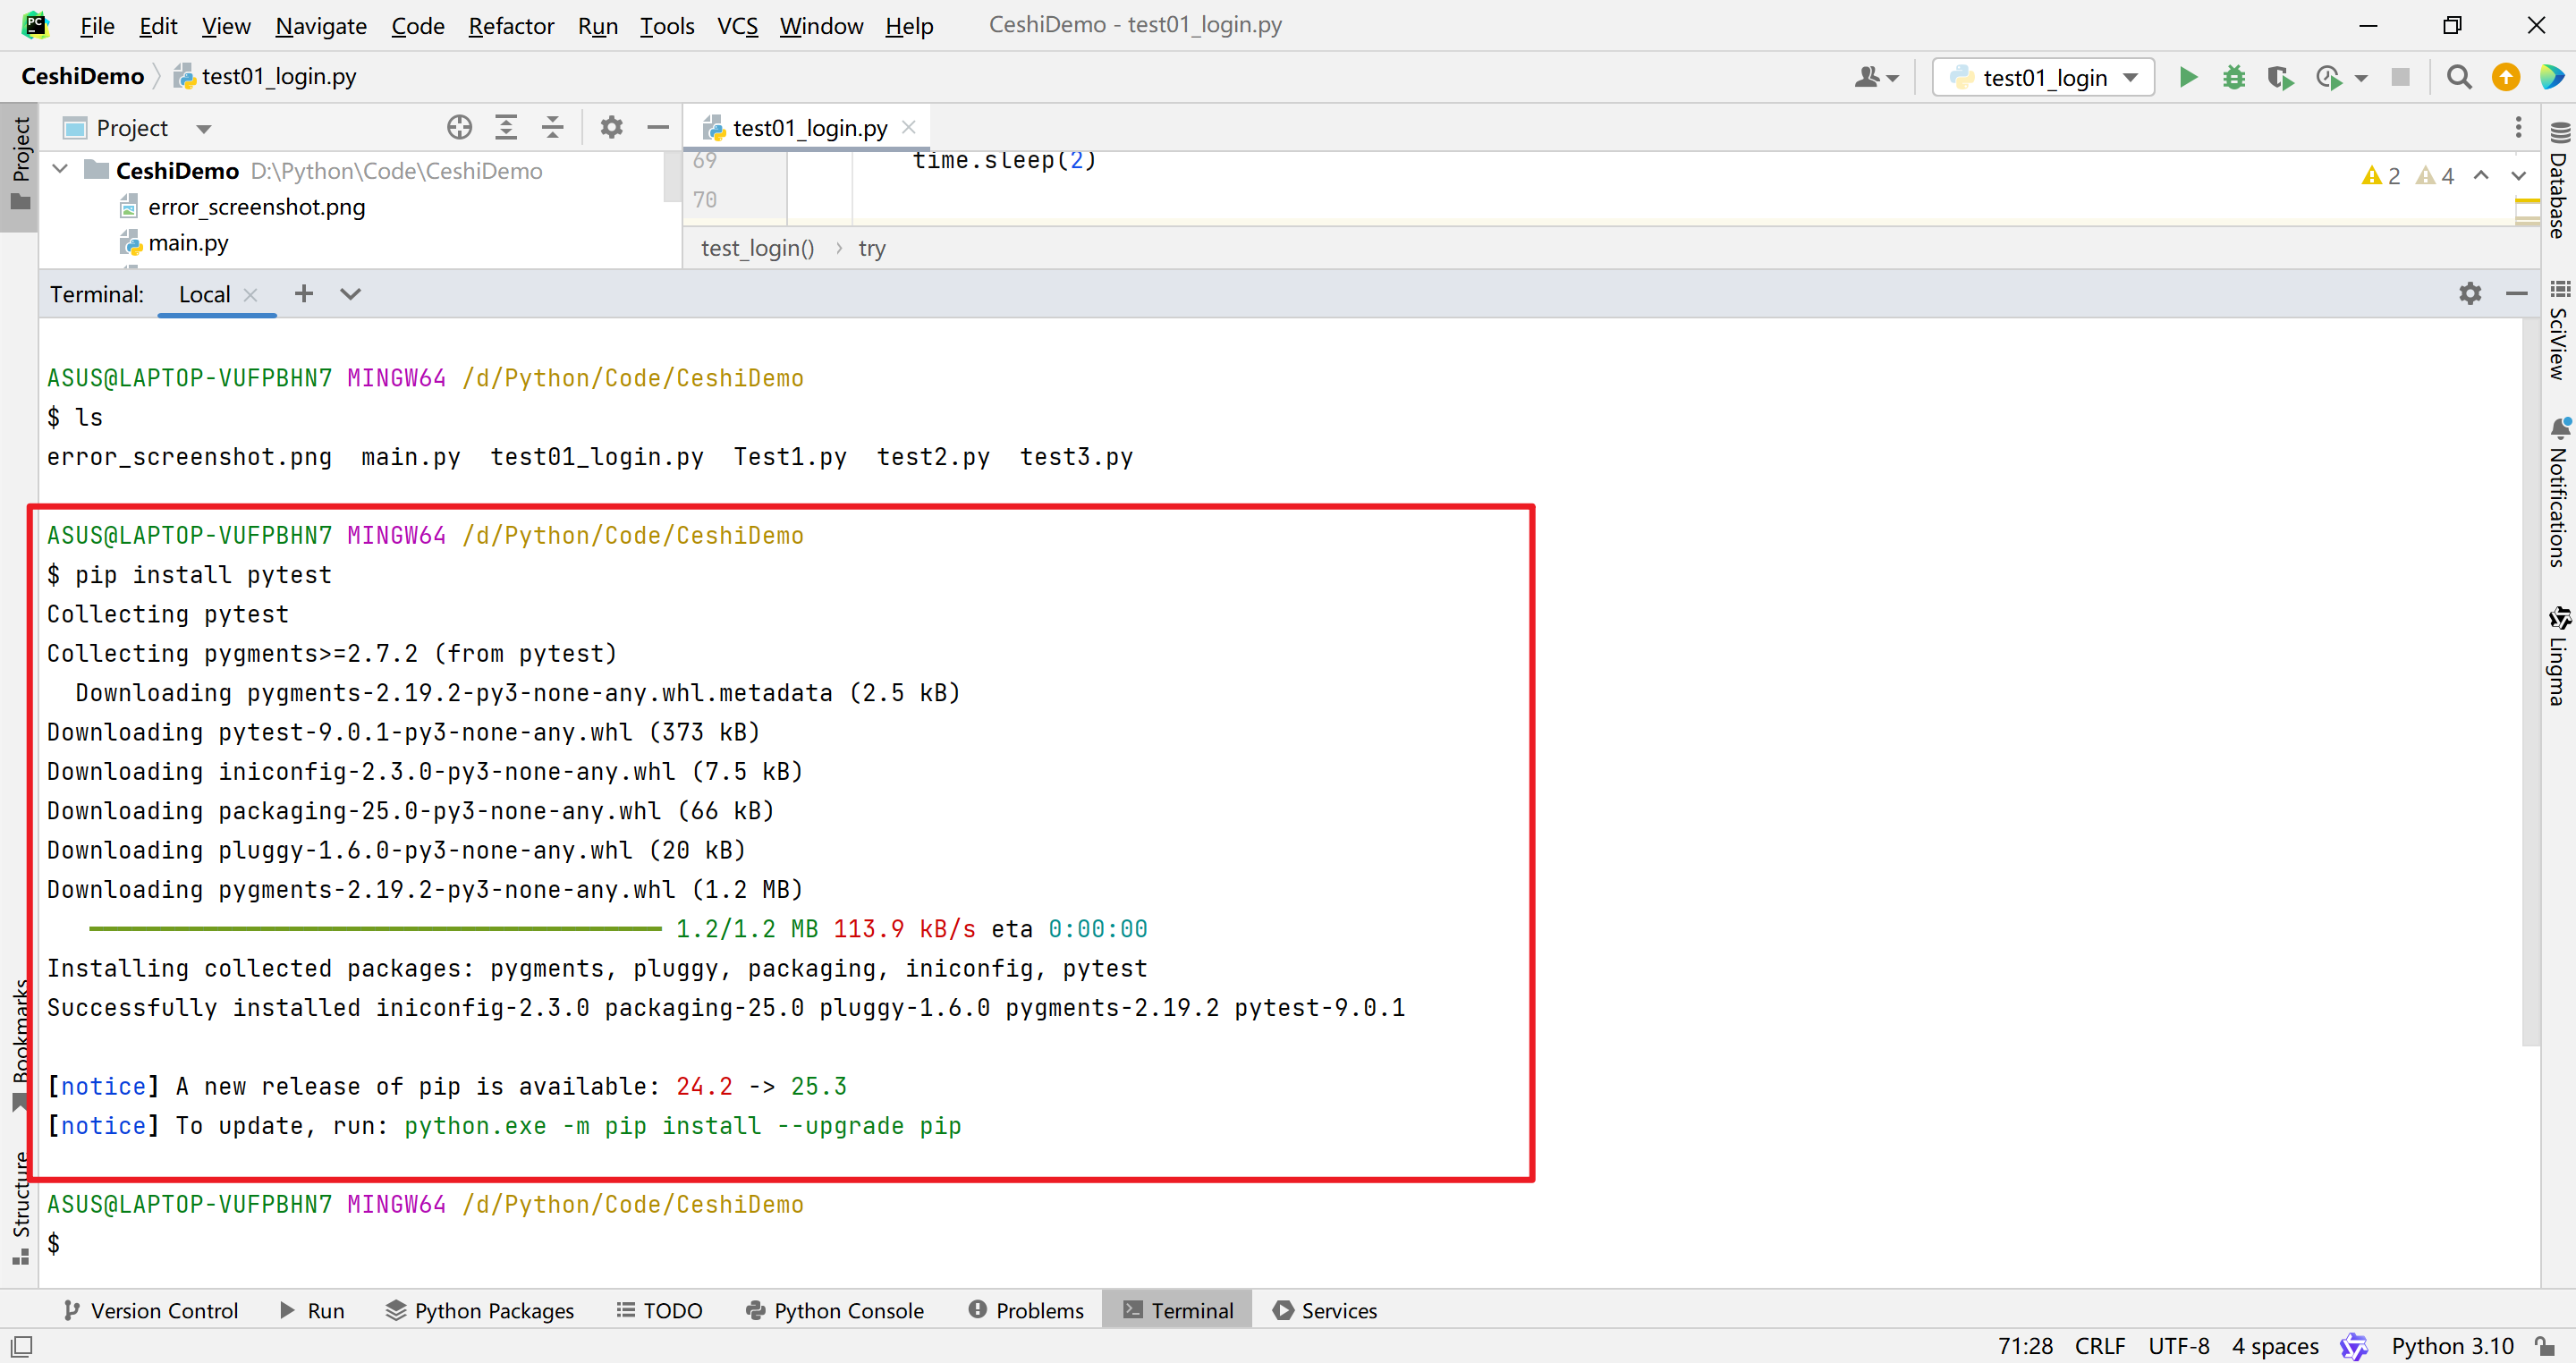Select opened file locator target icon

click(459, 127)
